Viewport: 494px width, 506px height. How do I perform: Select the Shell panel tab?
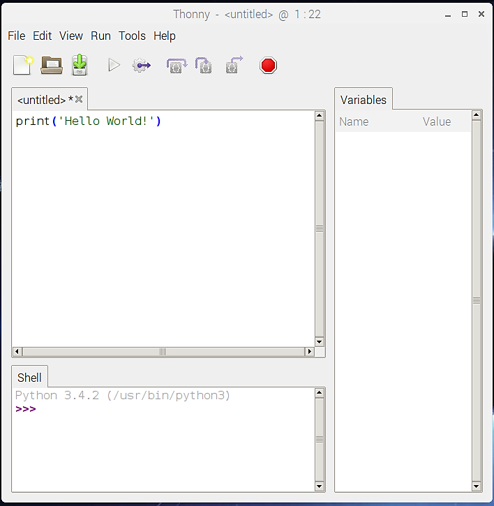pyautogui.click(x=29, y=378)
